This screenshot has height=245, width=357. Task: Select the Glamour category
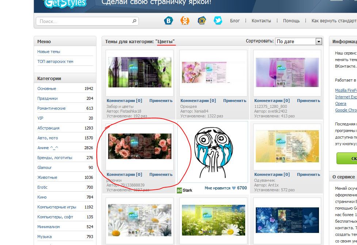pyautogui.click(x=45, y=167)
